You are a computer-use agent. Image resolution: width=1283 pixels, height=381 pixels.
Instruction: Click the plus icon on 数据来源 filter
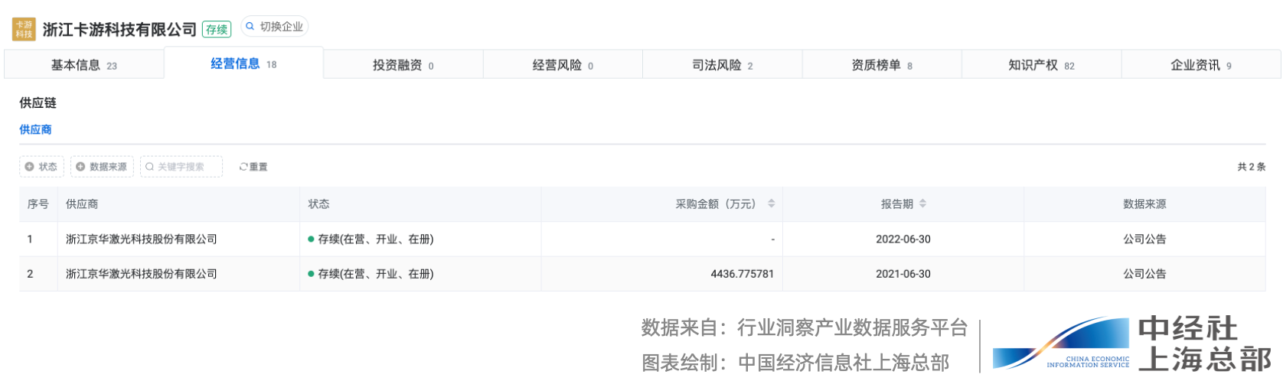(x=80, y=167)
